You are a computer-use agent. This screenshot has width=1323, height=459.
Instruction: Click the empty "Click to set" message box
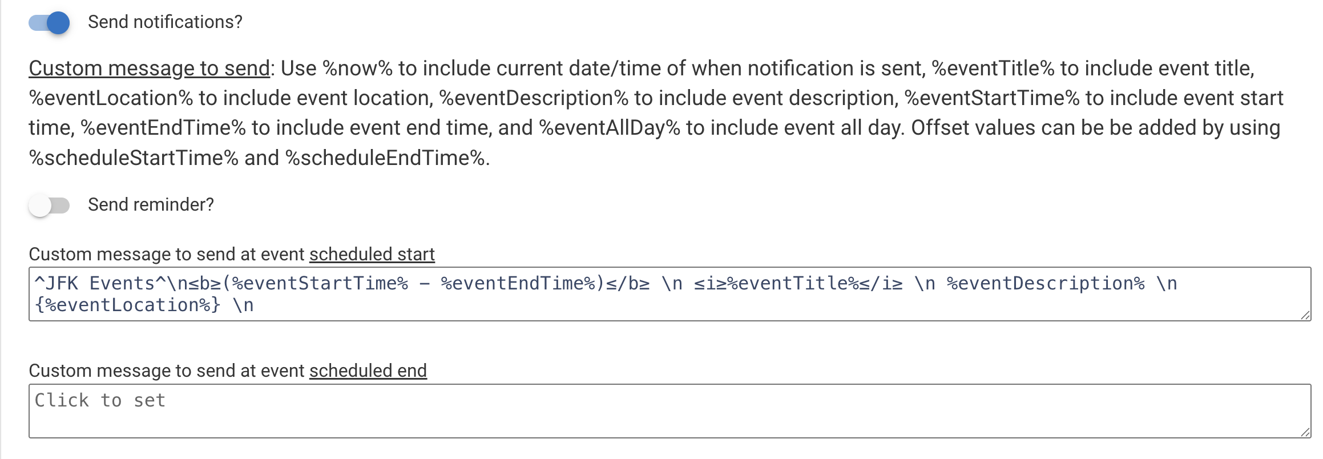[669, 410]
